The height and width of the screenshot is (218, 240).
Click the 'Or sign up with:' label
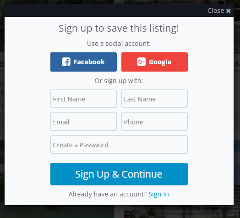pyautogui.click(x=119, y=81)
